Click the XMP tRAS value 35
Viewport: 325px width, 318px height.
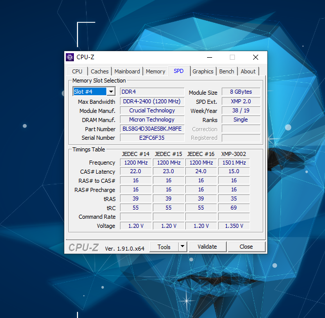[234, 198]
